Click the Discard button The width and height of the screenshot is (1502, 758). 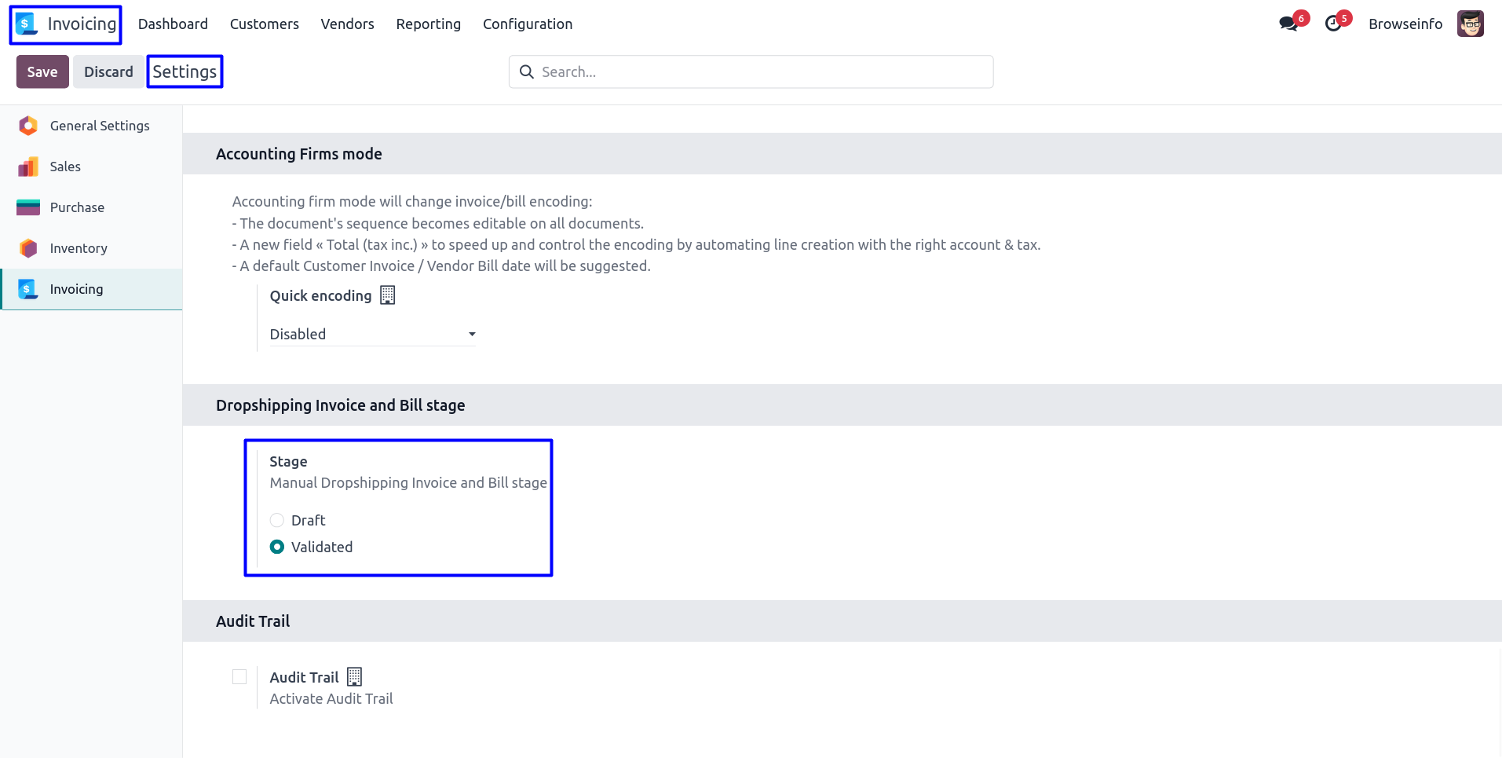tap(108, 72)
